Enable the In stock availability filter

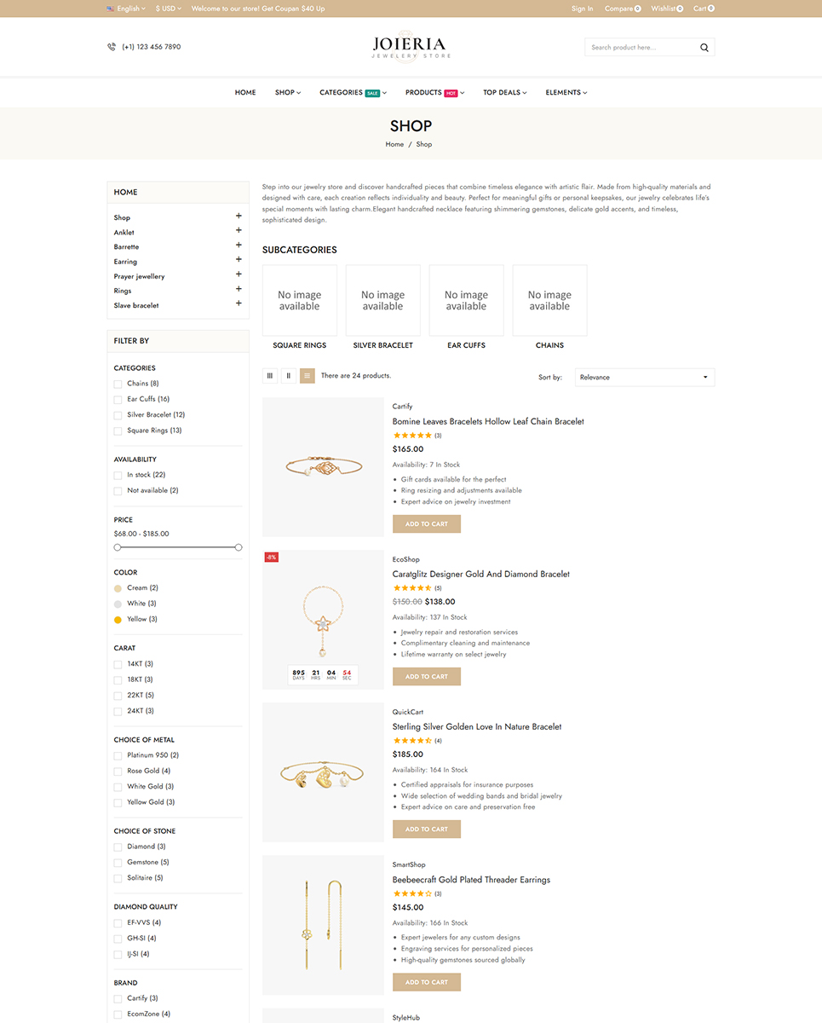tap(118, 475)
